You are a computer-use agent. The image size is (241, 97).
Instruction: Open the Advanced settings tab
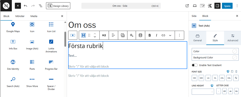[x=233, y=38]
